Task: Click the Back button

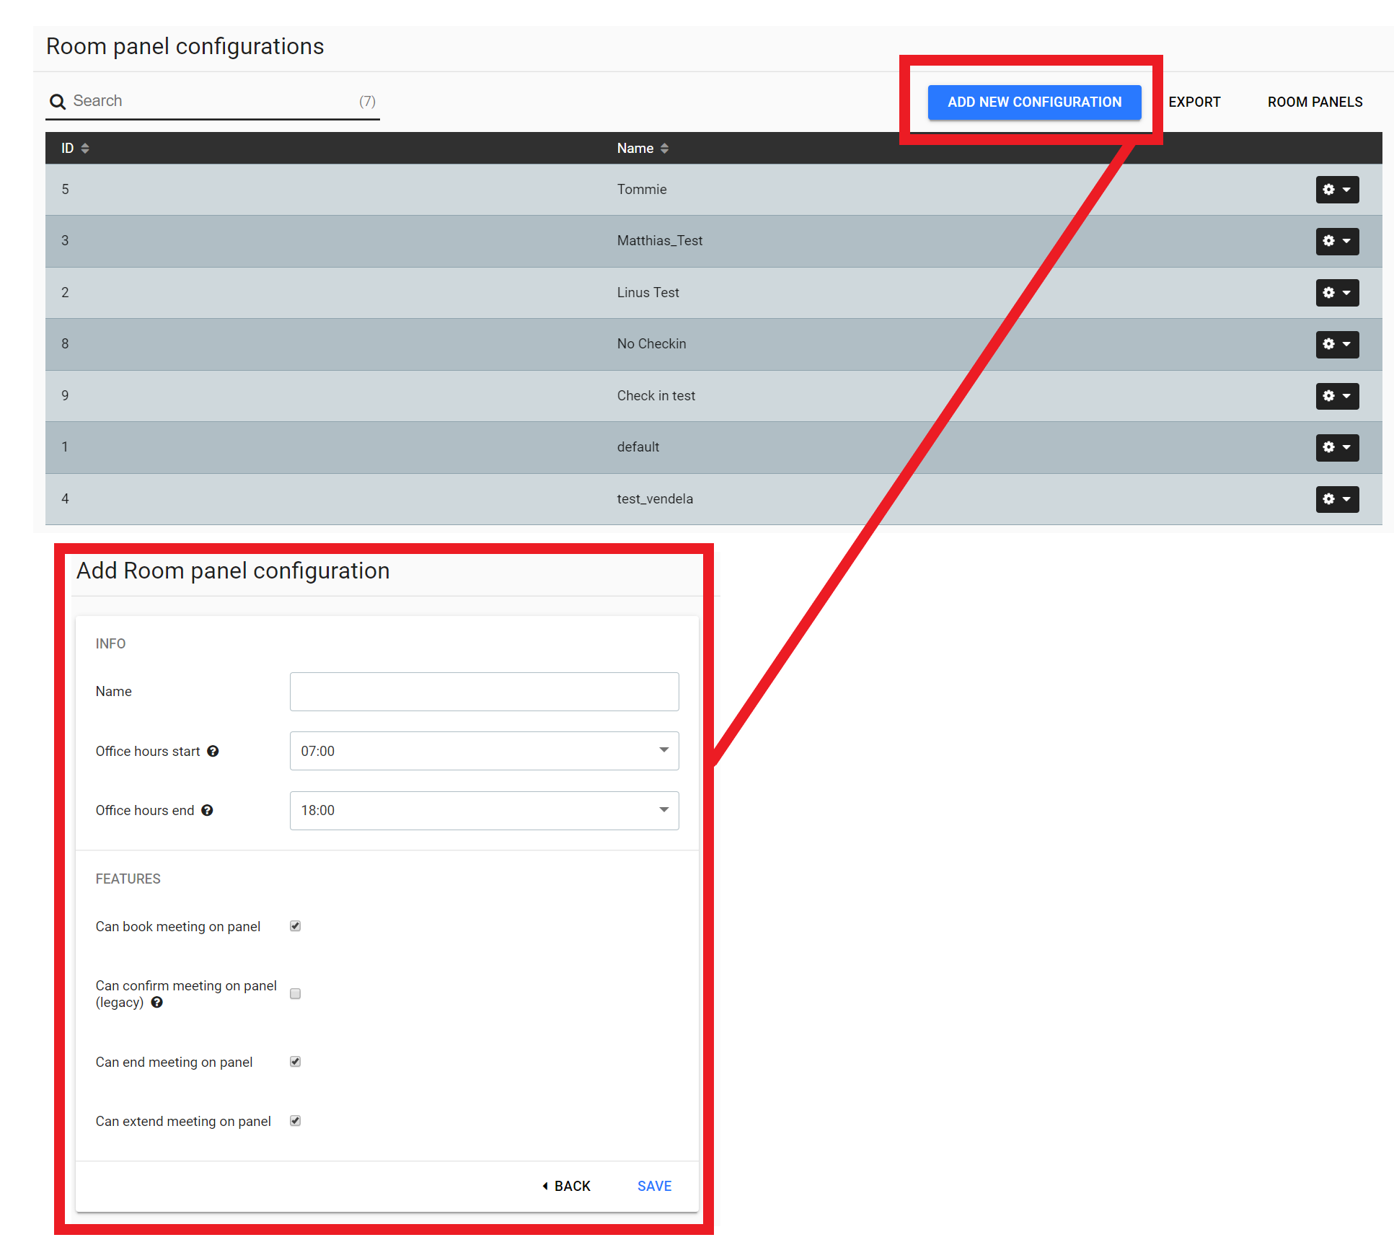Action: point(566,1186)
